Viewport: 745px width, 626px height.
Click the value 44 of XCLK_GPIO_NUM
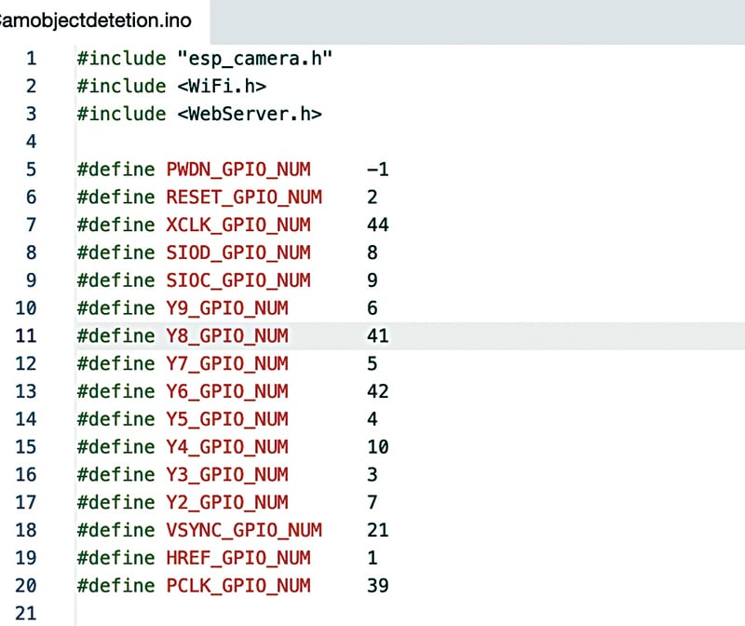[378, 225]
